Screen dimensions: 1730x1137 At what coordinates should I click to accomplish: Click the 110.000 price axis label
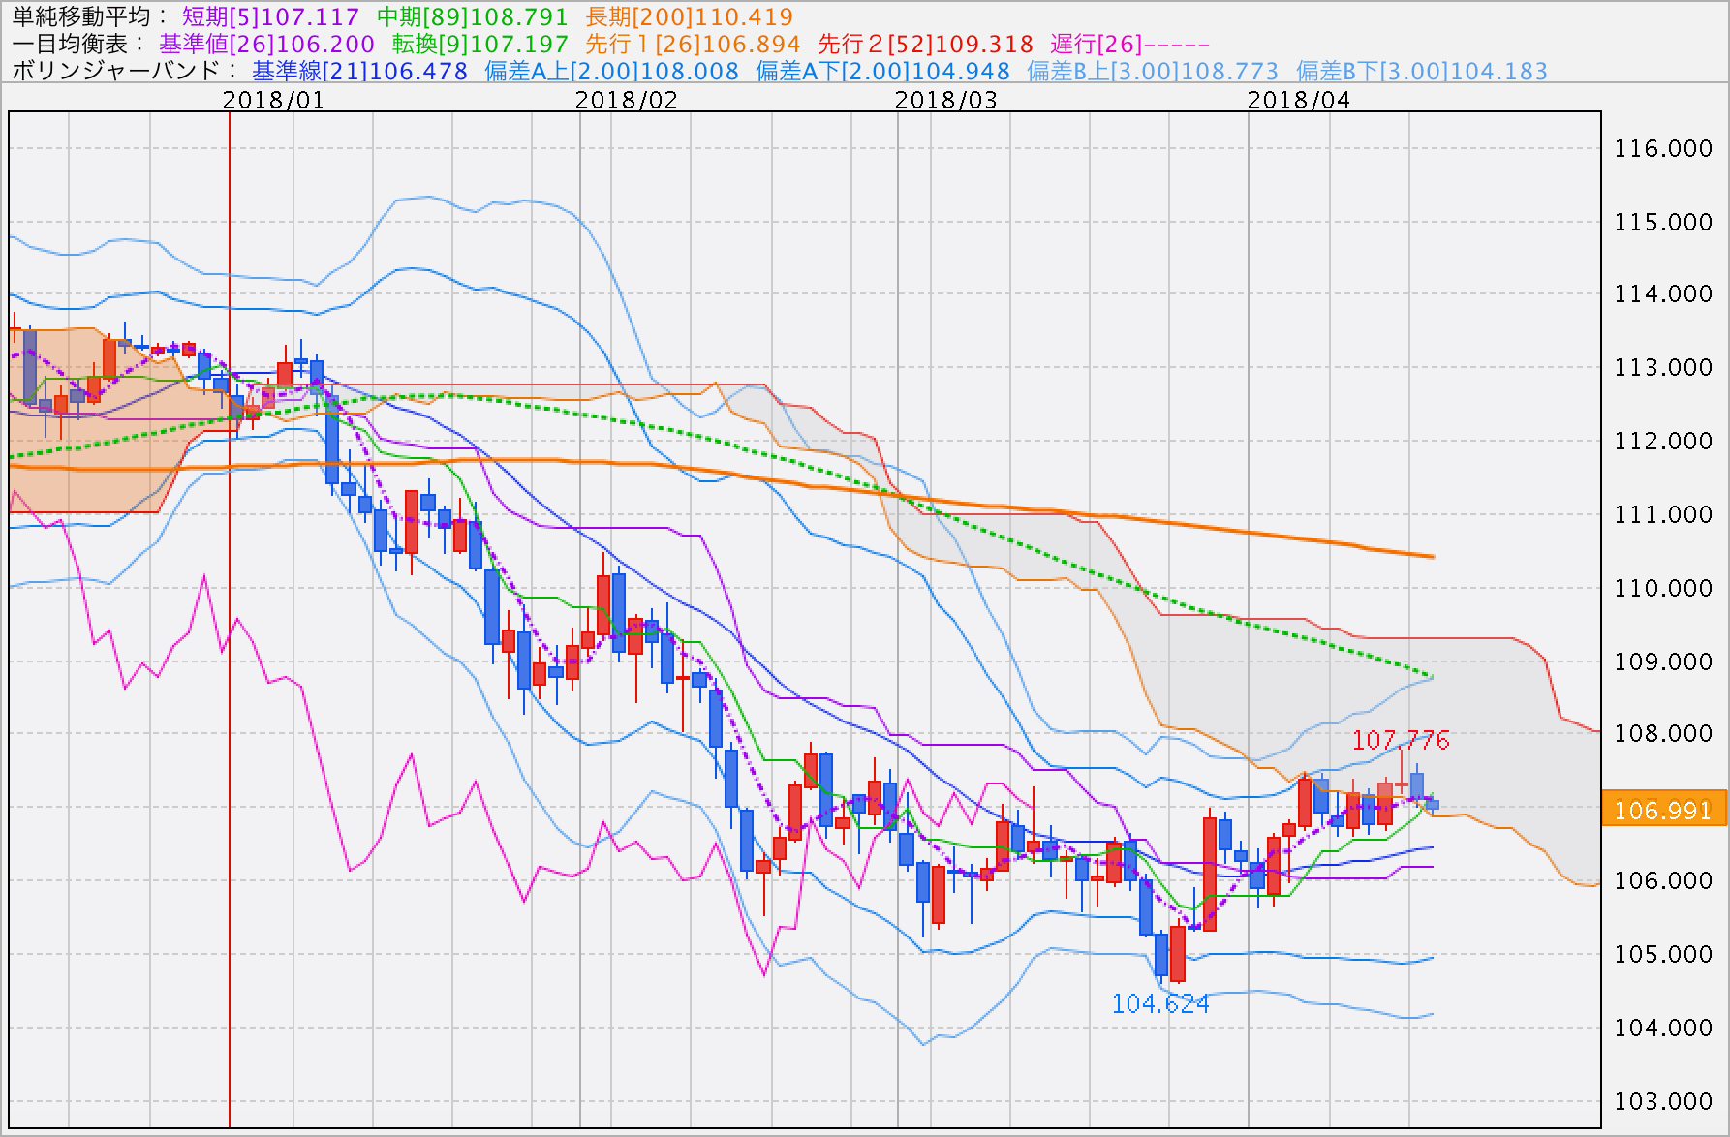click(1663, 588)
